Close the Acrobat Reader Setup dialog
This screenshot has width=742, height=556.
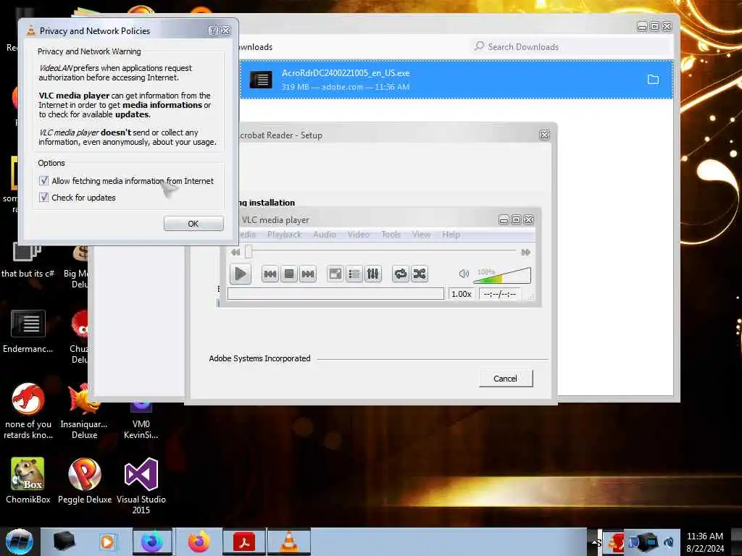click(545, 135)
